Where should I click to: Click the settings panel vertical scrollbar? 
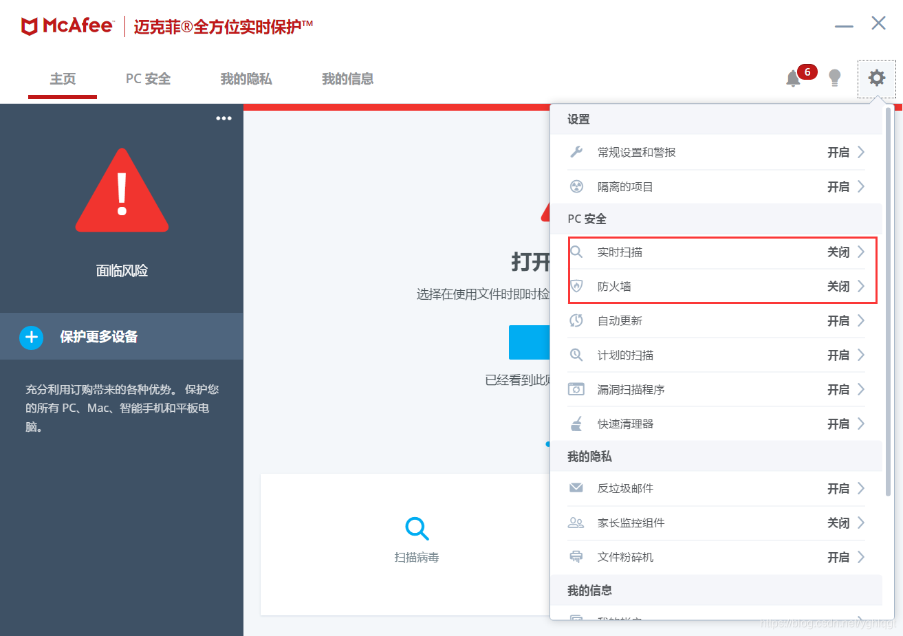(x=888, y=301)
